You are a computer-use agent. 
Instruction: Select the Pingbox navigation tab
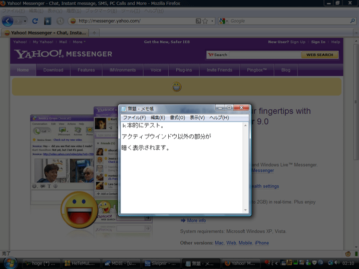click(x=257, y=70)
